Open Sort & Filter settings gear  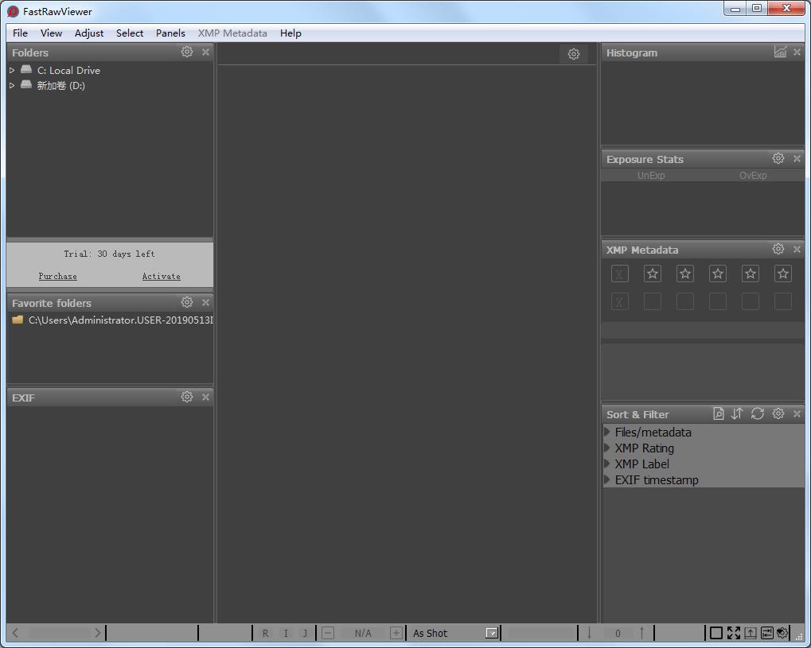pos(778,413)
